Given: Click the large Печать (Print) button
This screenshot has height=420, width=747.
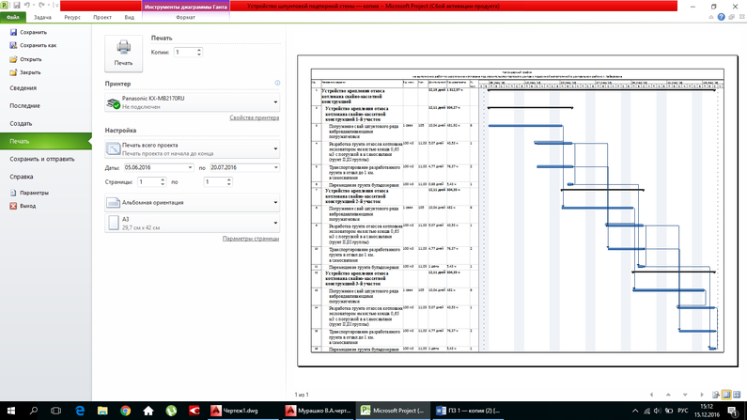Looking at the screenshot, I should [x=123, y=53].
